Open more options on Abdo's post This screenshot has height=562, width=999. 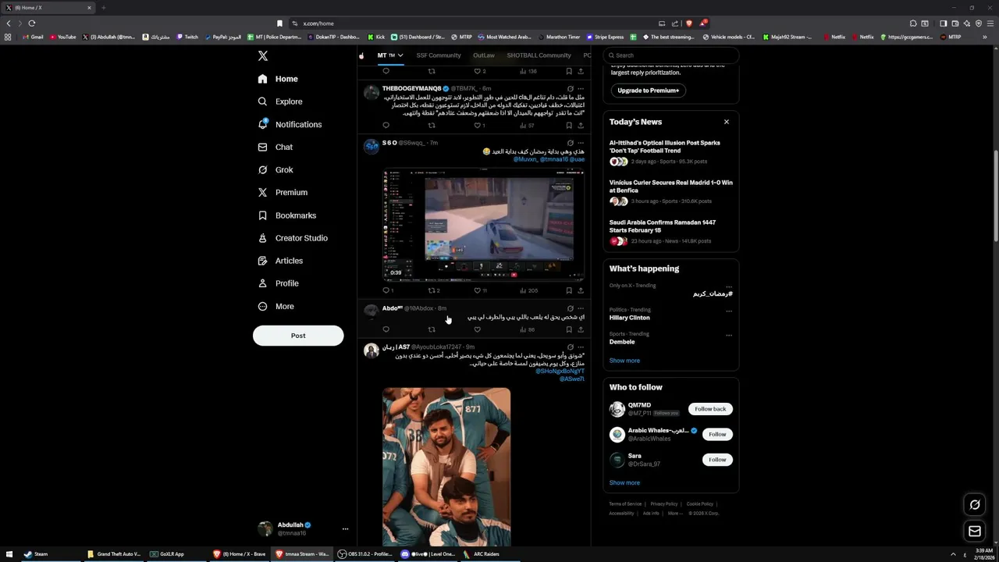point(581,308)
